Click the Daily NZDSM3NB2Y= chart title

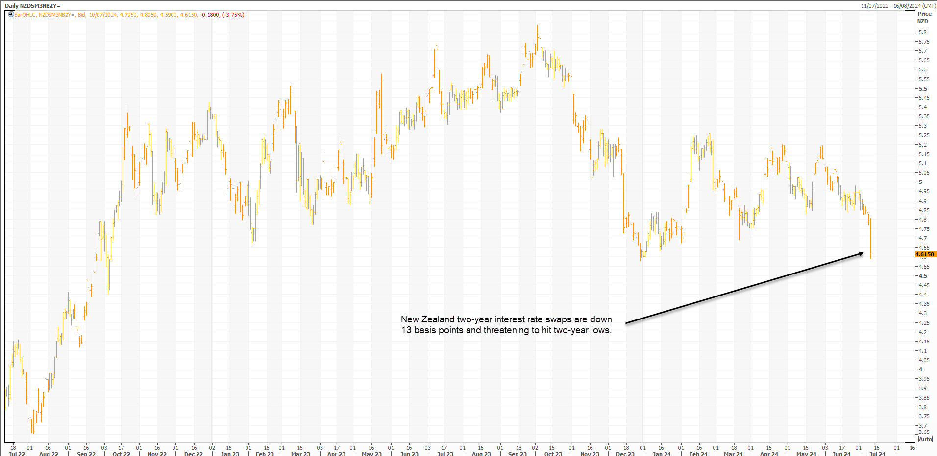(33, 6)
